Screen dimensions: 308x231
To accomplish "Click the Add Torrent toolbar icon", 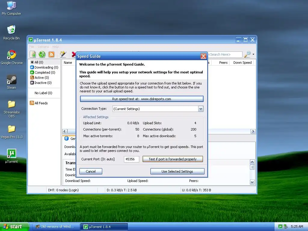I will pos(33,54).
